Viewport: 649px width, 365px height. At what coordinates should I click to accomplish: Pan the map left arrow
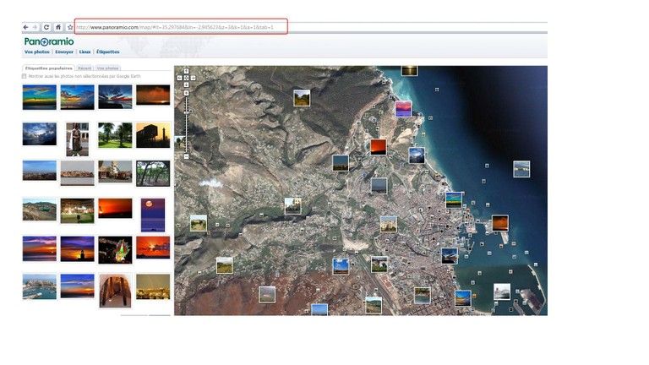coord(180,78)
